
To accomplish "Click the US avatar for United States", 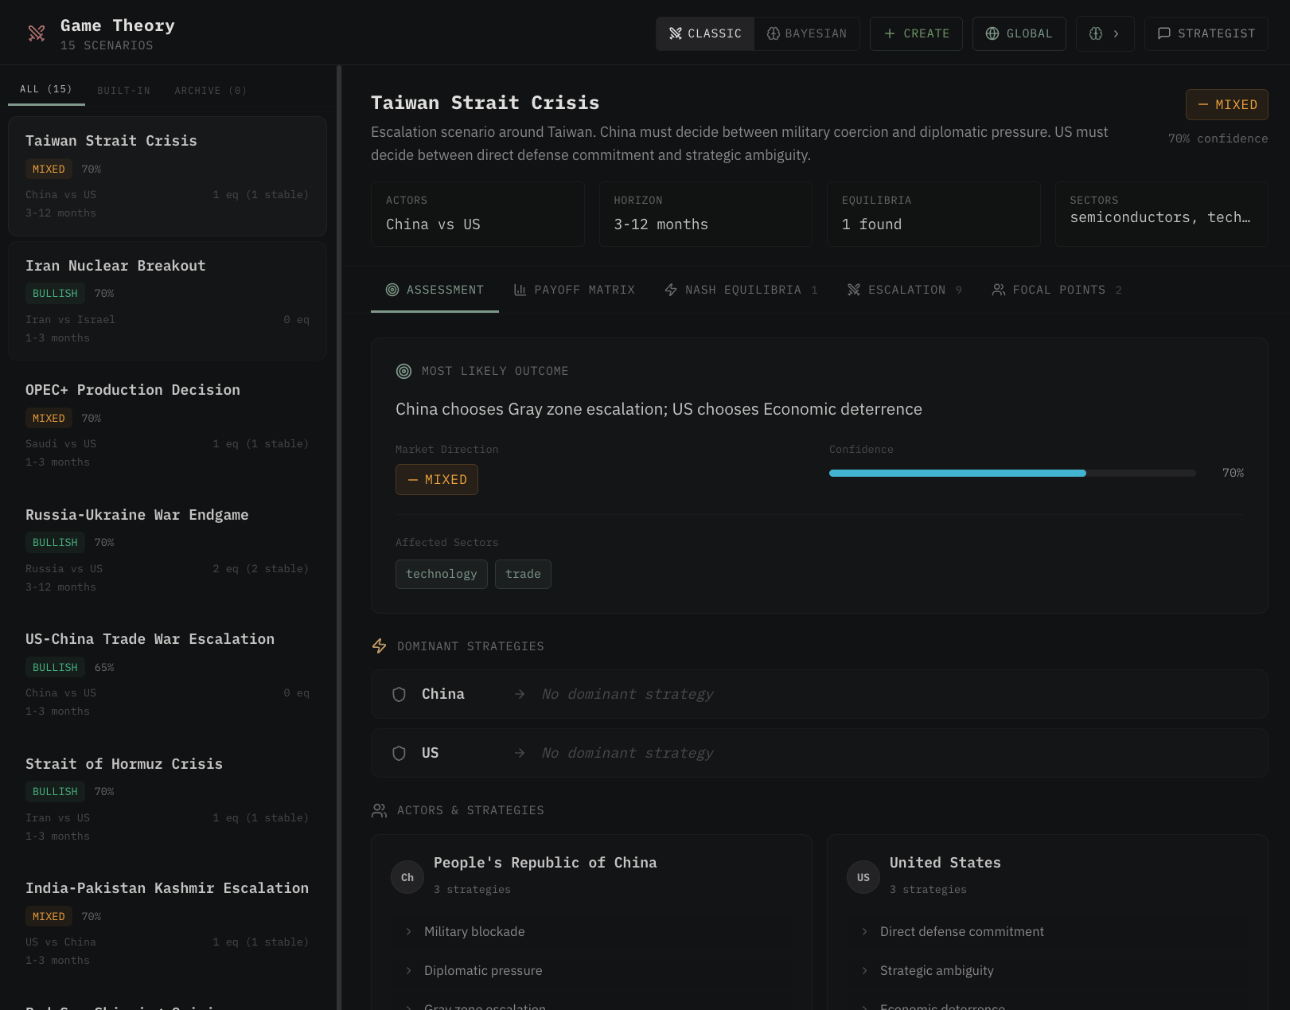I will pos(863,877).
